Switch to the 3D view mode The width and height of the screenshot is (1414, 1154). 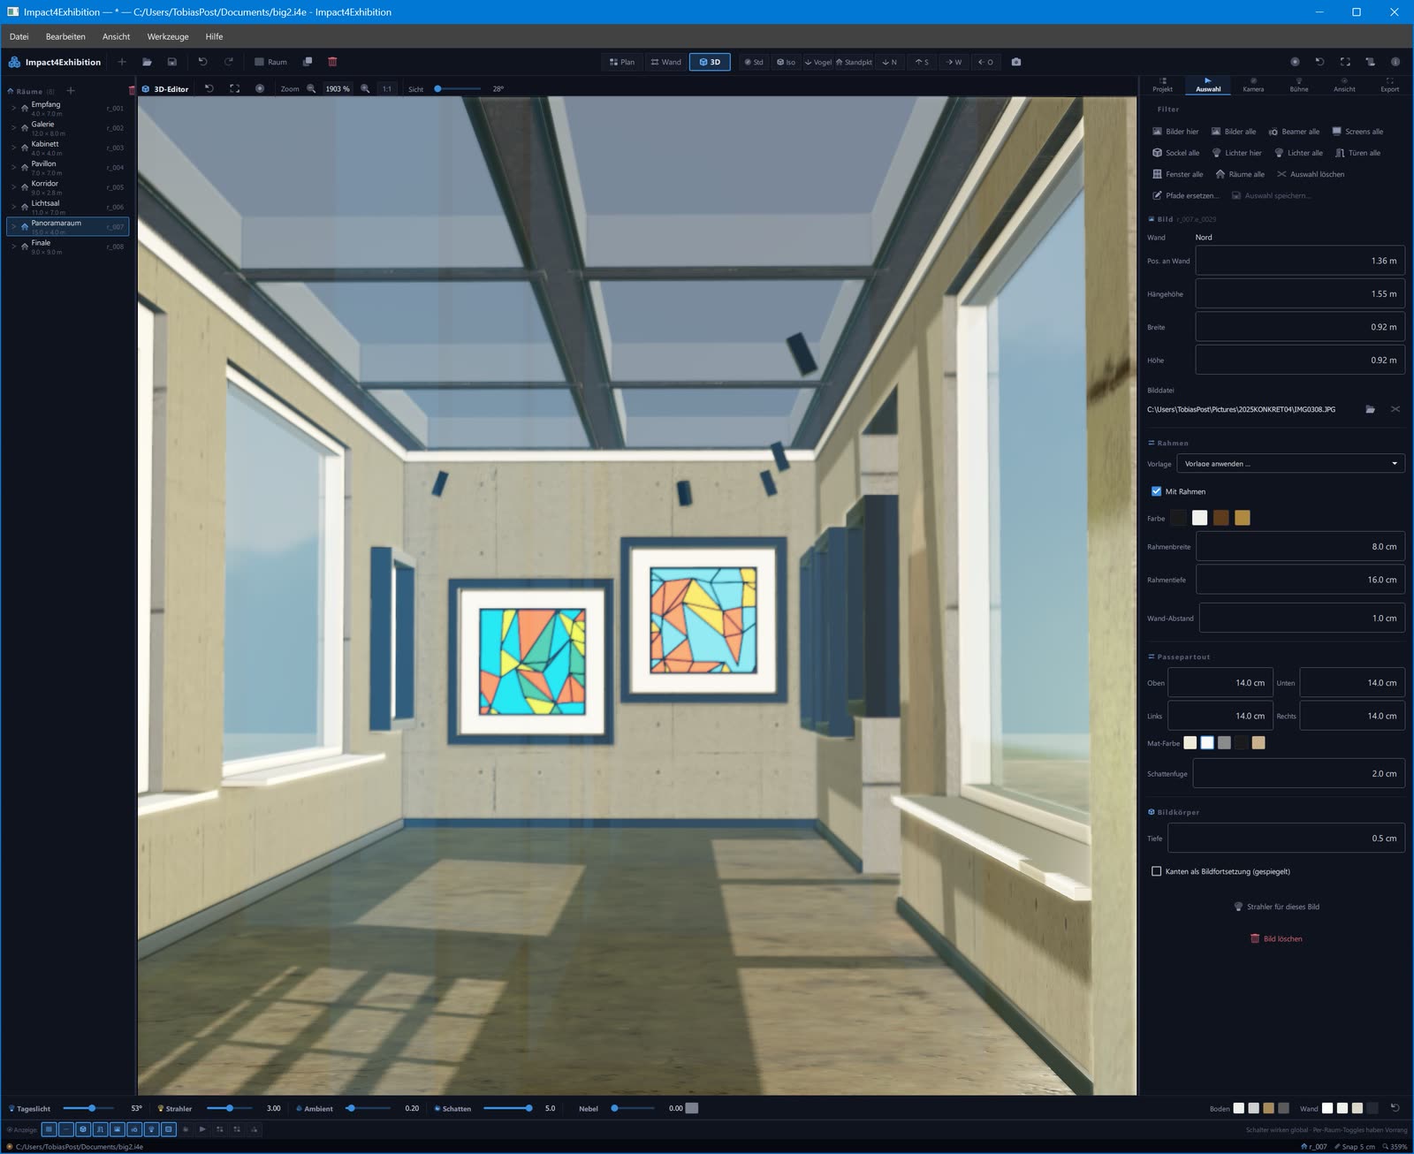(710, 62)
